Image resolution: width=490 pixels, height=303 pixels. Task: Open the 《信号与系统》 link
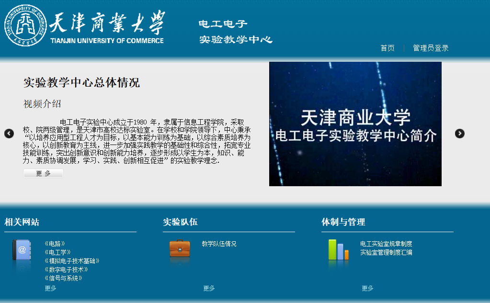(63, 278)
